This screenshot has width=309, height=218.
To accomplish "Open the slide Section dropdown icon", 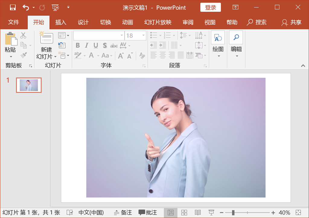I will [63, 55].
